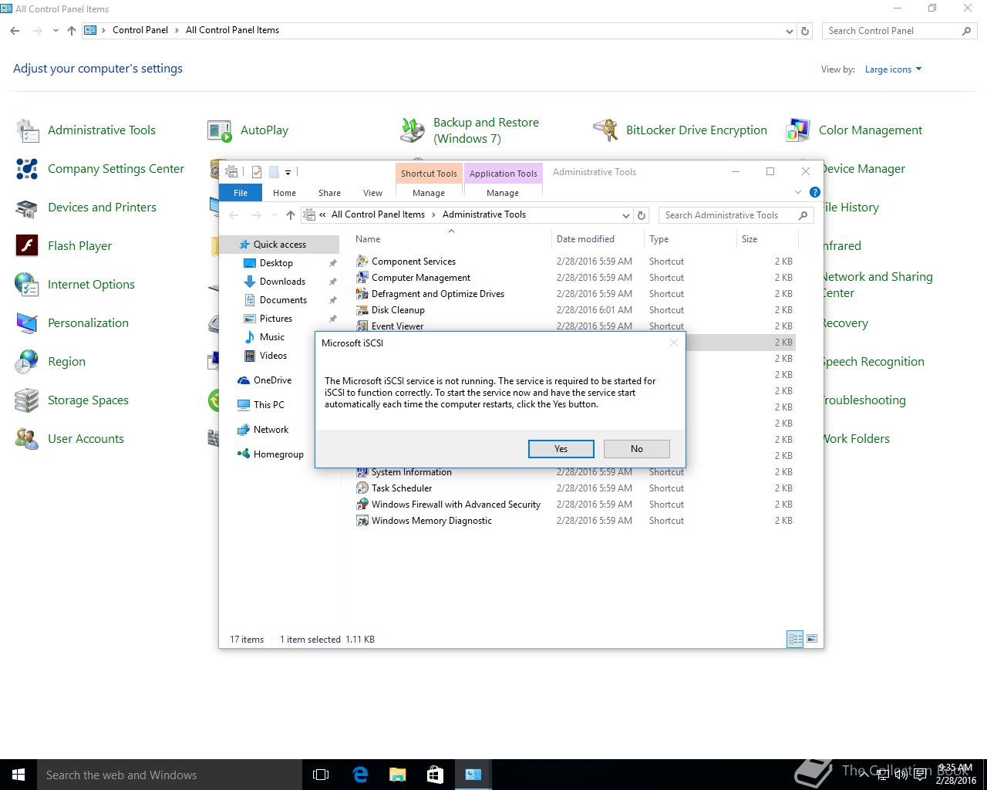Open BitLocker Drive Encryption
The width and height of the screenshot is (987, 790).
point(680,130)
